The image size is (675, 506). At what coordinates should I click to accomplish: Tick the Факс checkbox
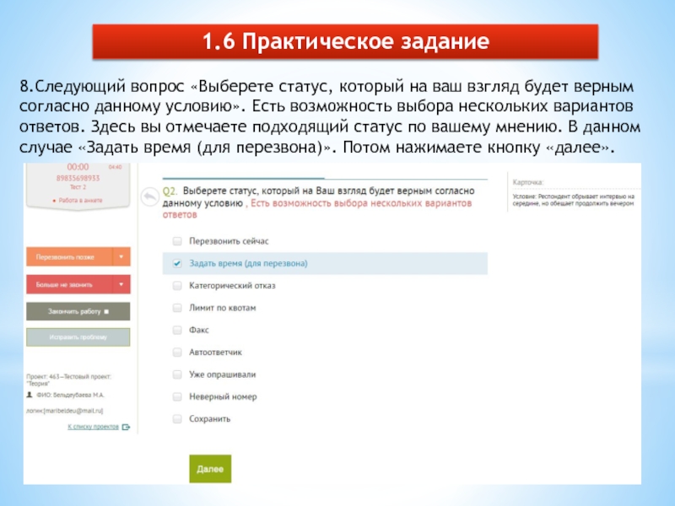[x=177, y=330]
